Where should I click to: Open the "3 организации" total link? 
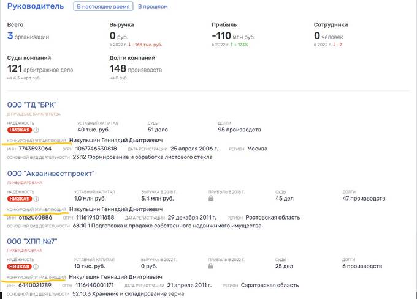(x=28, y=36)
